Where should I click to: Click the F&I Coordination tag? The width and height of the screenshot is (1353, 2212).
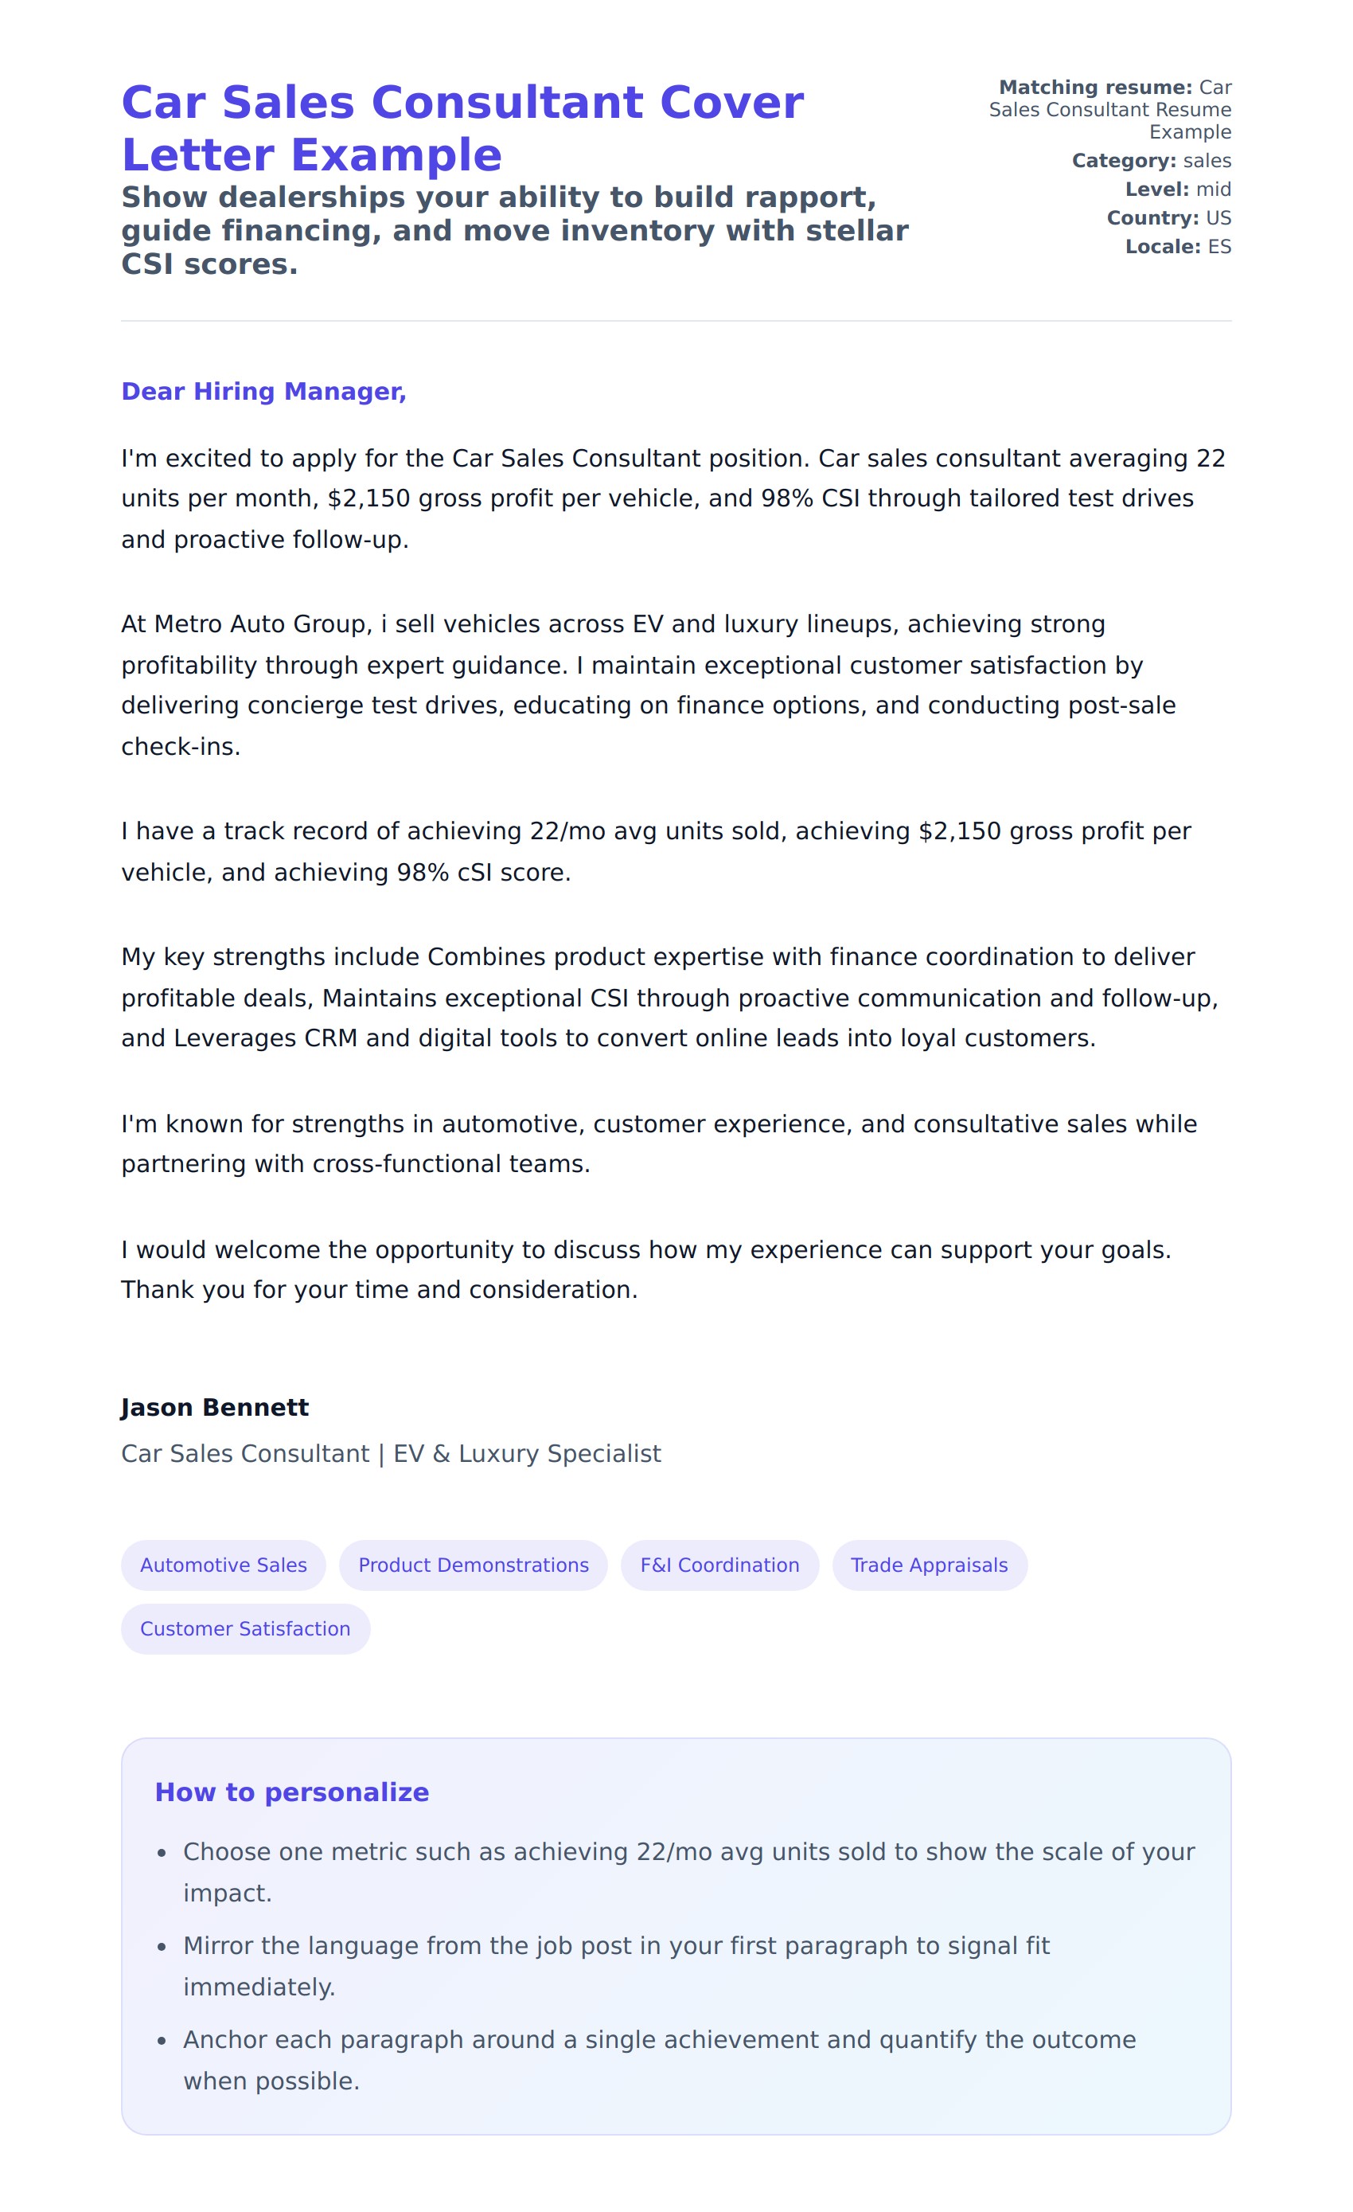pyautogui.click(x=719, y=1565)
